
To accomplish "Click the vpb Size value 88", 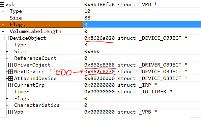I will click(87, 18).
